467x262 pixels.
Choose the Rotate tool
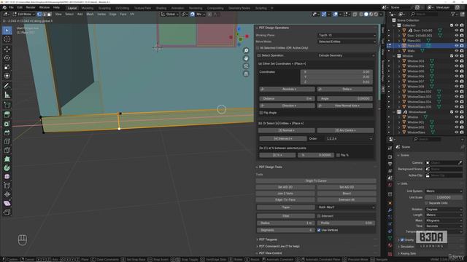(7, 58)
